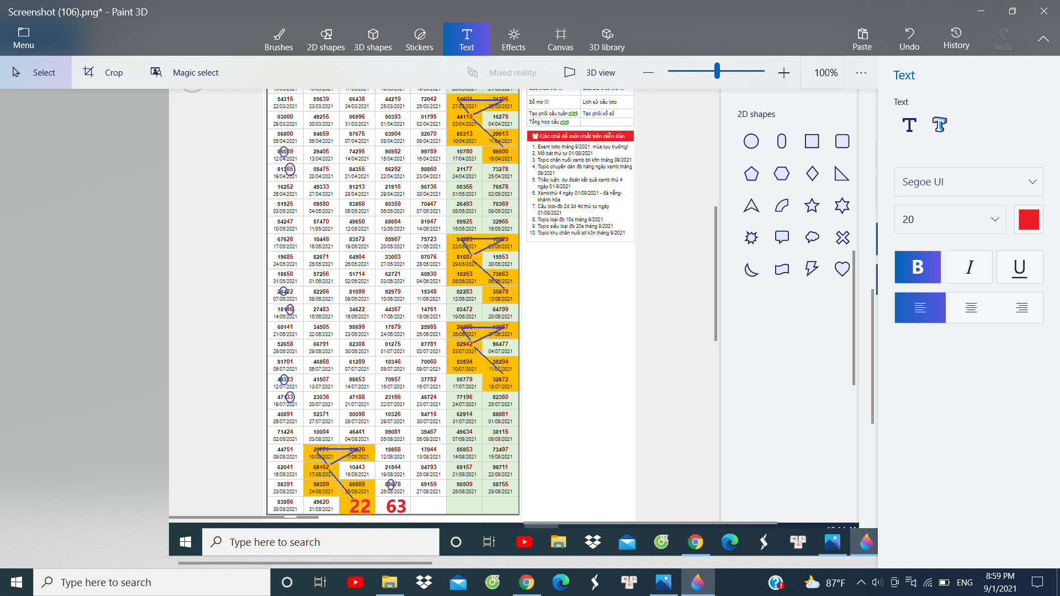
Task: Activate the Select tool
Action: pyautogui.click(x=35, y=72)
